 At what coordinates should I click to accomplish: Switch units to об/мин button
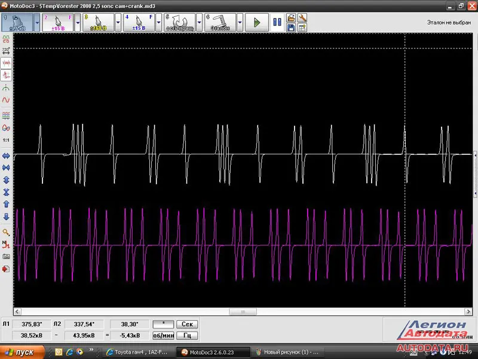pyautogui.click(x=163, y=336)
